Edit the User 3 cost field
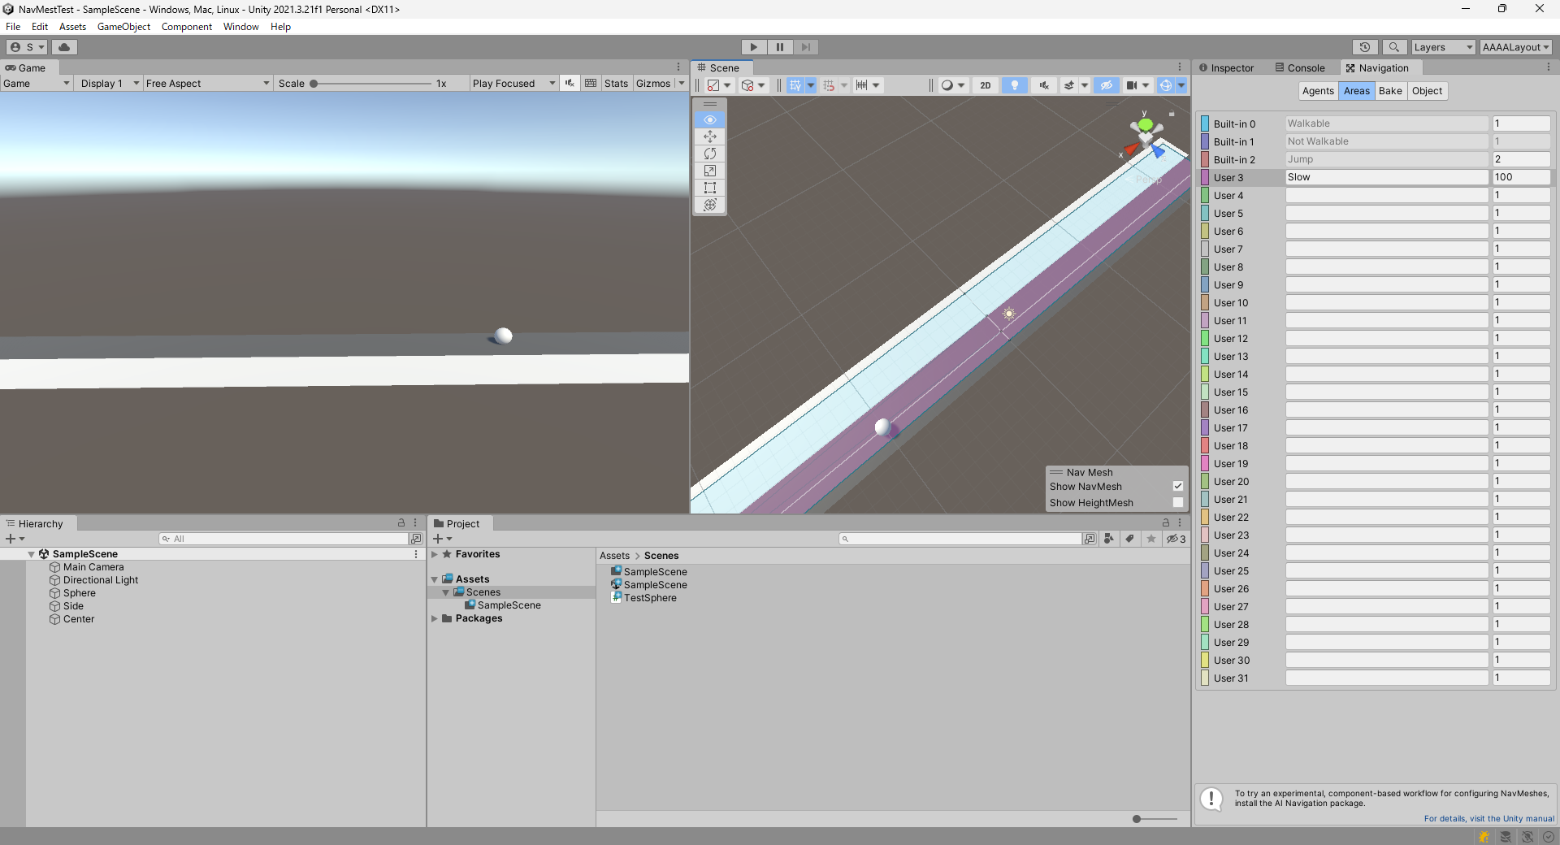This screenshot has width=1560, height=845. 1521,177
